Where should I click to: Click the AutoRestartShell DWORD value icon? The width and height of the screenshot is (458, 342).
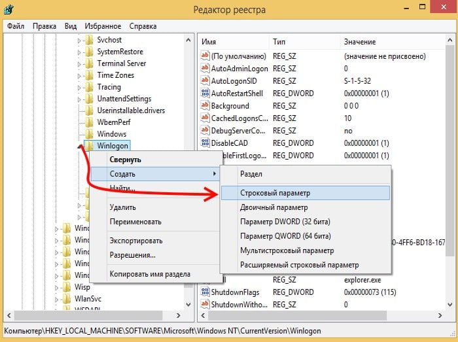coord(205,94)
